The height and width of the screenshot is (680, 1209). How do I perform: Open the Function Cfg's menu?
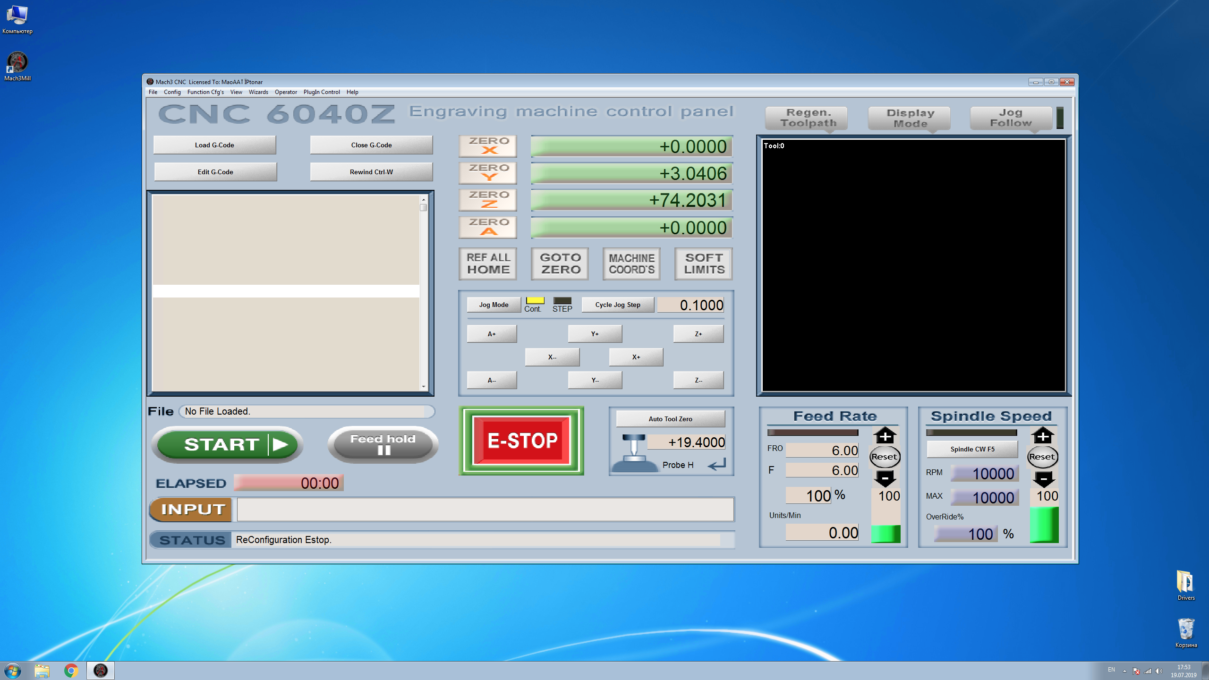pos(205,92)
